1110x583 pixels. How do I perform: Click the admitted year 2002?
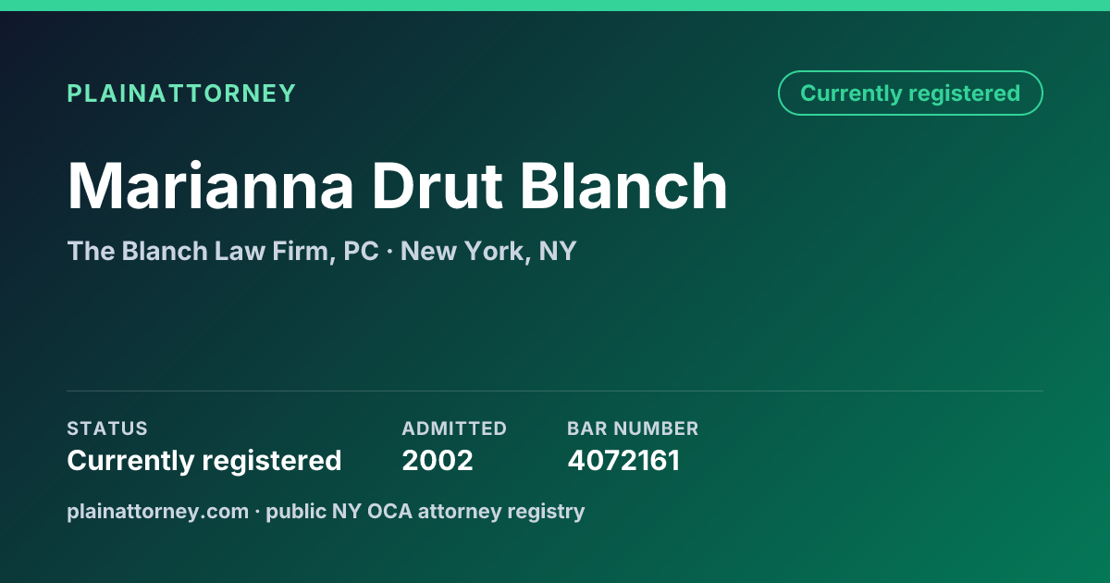[438, 461]
